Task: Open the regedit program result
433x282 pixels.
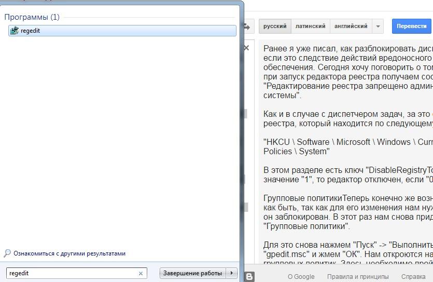Action: 122,31
